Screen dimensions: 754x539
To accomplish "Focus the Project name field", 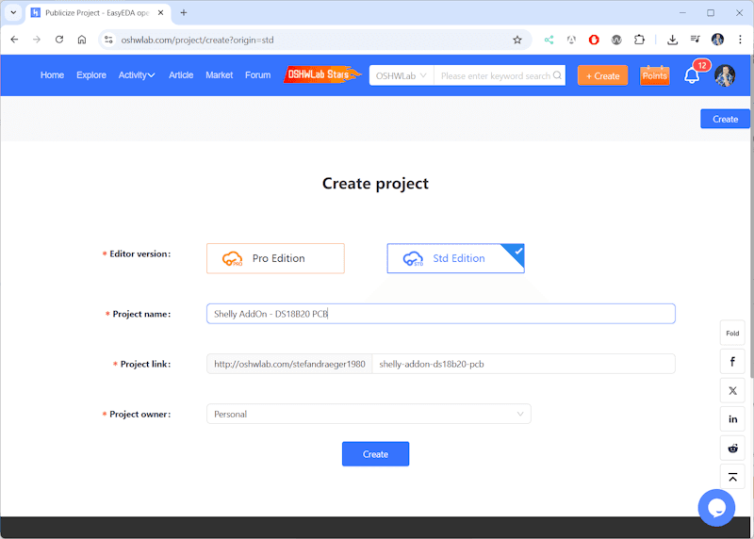I will pyautogui.click(x=441, y=314).
